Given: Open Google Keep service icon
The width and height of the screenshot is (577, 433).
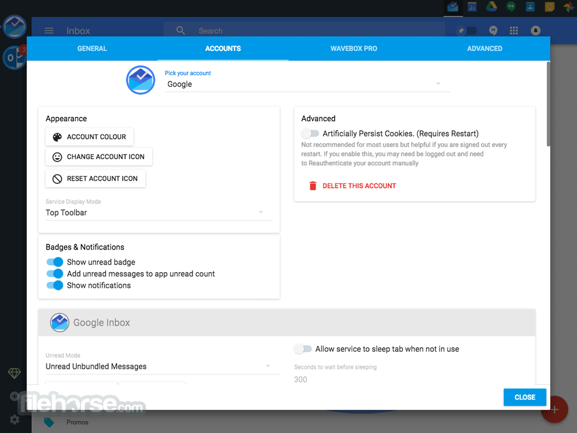Looking at the screenshot, I should coord(549,6).
